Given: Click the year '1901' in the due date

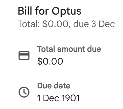Looking at the screenshot, I should click(70, 98).
